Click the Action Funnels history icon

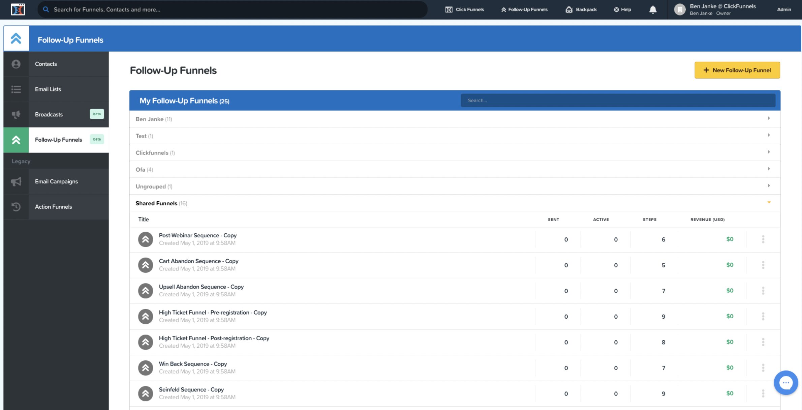tap(16, 207)
